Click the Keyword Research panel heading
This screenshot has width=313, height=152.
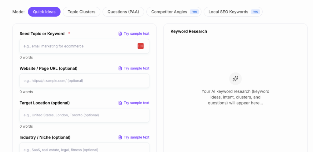coord(189,31)
